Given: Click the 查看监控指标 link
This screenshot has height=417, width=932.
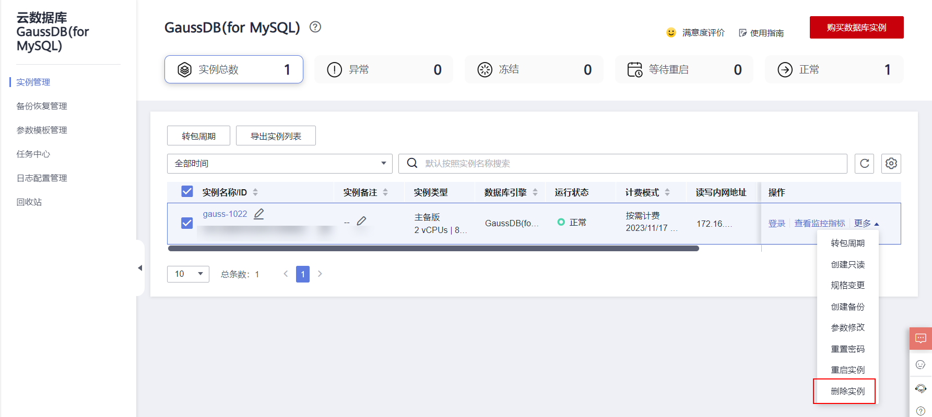Looking at the screenshot, I should pyautogui.click(x=820, y=224).
